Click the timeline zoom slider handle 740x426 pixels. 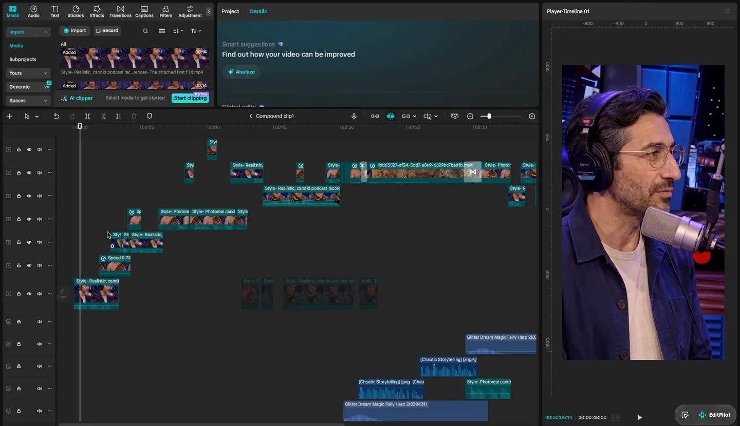(489, 117)
